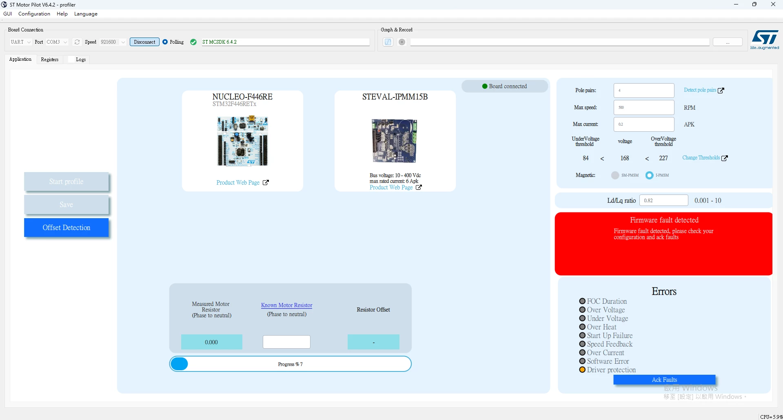Screen dimensions: 783x420
Task: Click the record file path field
Action: [x=560, y=42]
